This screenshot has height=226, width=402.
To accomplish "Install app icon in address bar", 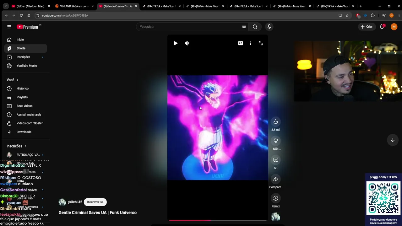I will [x=340, y=15].
